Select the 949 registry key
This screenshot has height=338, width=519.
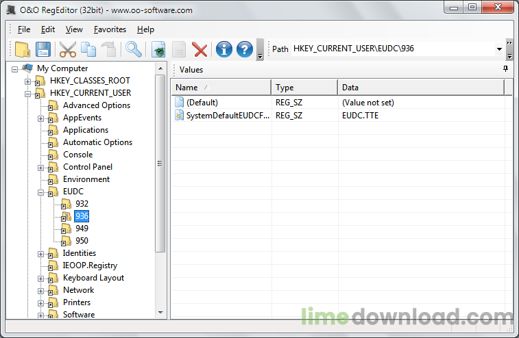(x=82, y=229)
